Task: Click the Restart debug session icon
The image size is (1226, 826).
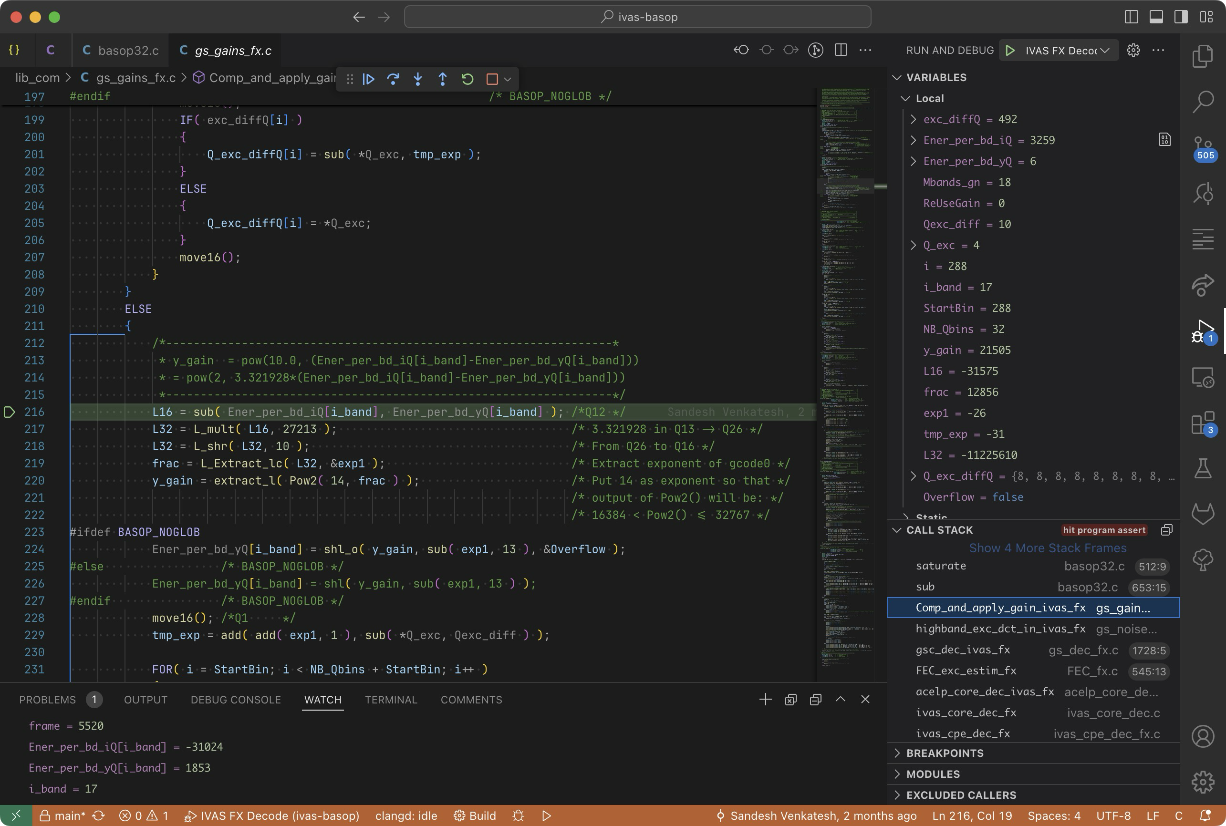Action: click(468, 79)
